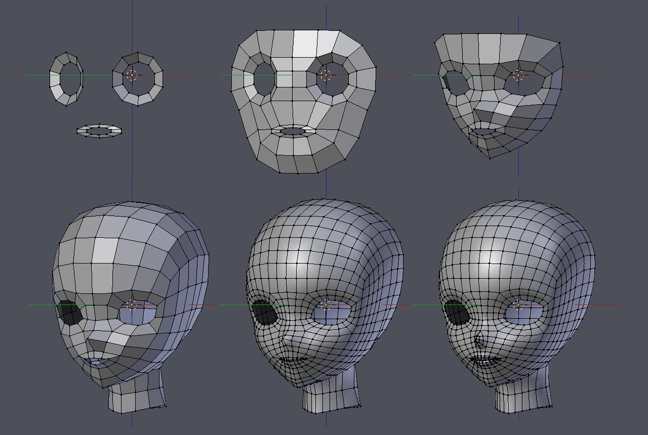Select the mouth loop on the front-view face mask
648x435 pixels.
click(x=293, y=131)
